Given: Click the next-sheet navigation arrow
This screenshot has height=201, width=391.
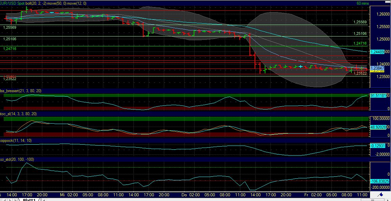Looking at the screenshot, I should (10, 200).
